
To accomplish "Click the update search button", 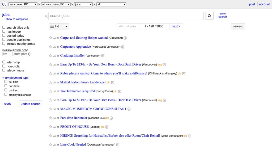I will pos(31,104).
